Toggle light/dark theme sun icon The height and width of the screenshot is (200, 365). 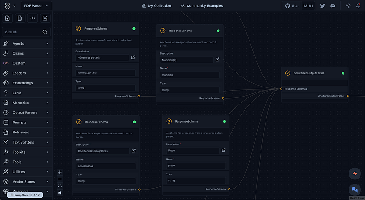[x=348, y=6]
